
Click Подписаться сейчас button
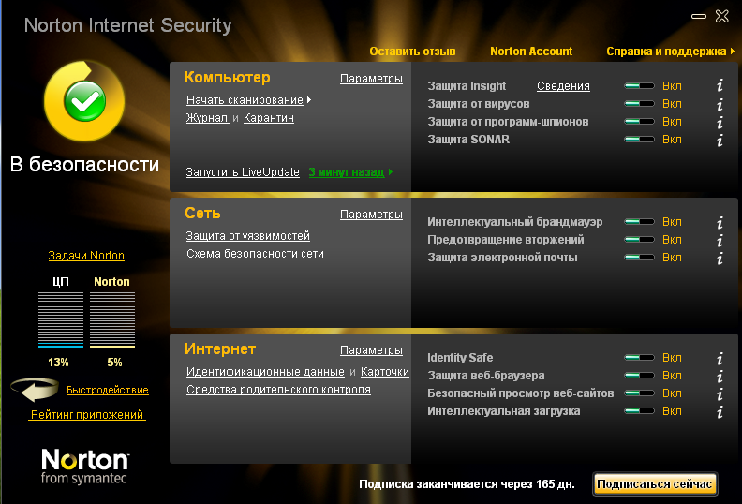655,484
